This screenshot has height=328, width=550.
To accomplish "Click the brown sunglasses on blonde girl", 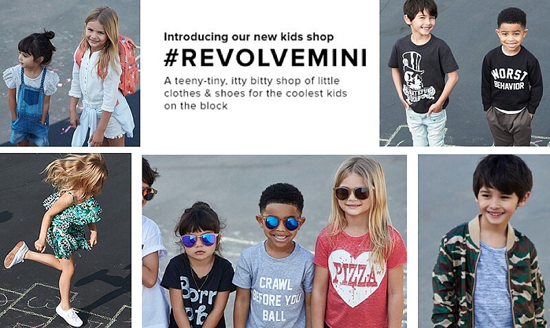I will click(x=353, y=193).
